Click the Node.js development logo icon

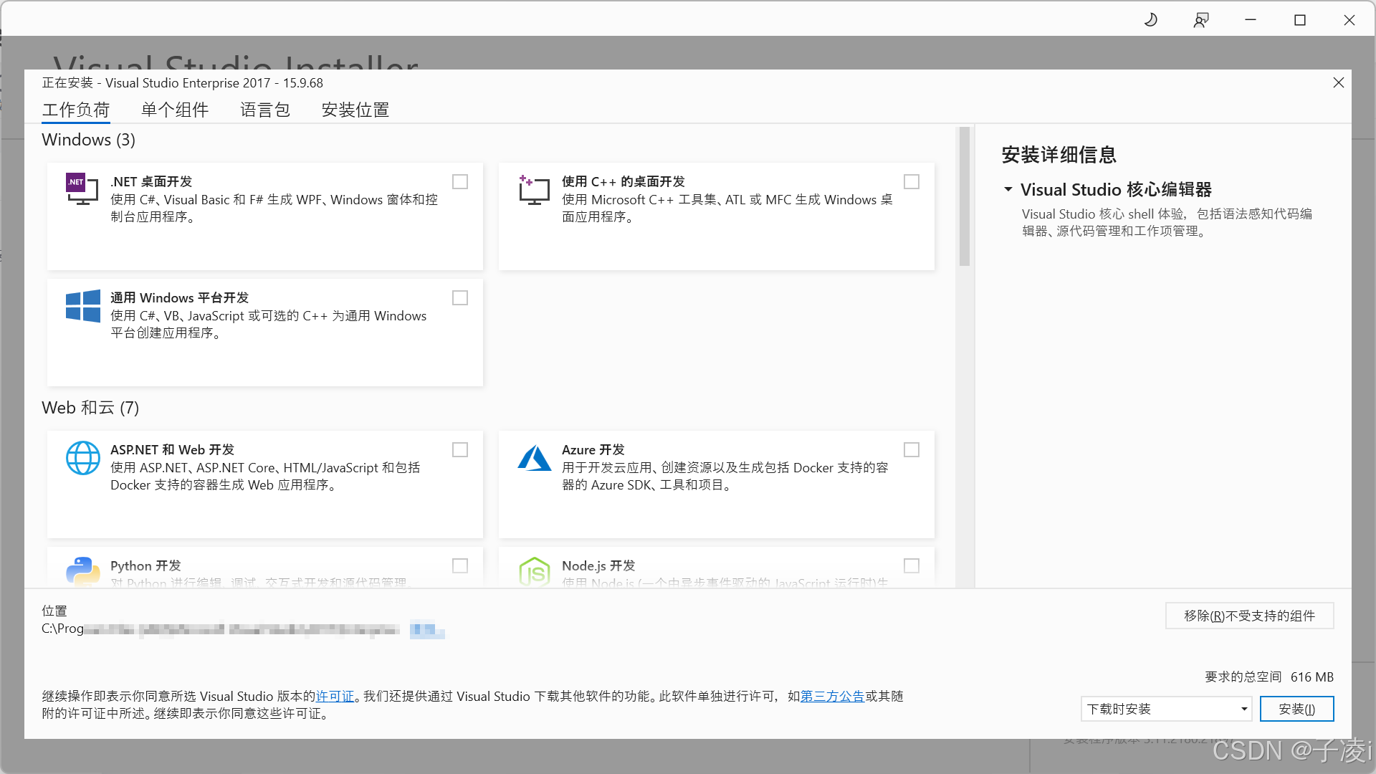(x=534, y=572)
